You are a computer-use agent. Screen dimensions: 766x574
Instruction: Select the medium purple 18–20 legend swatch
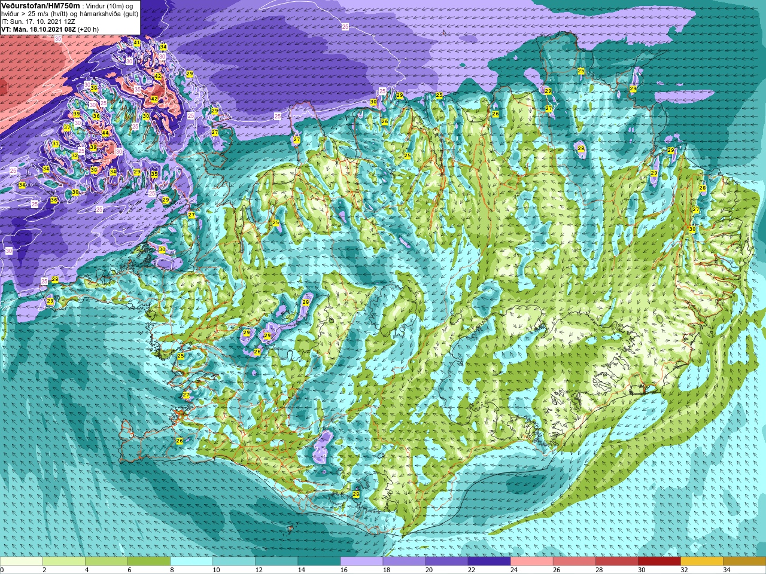pos(404,561)
